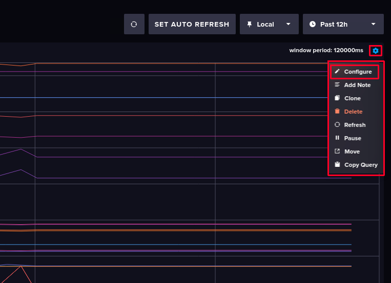Viewport: 391px width, 283px height.
Task: Click the SET AUTO REFRESH button
Action: coord(192,24)
